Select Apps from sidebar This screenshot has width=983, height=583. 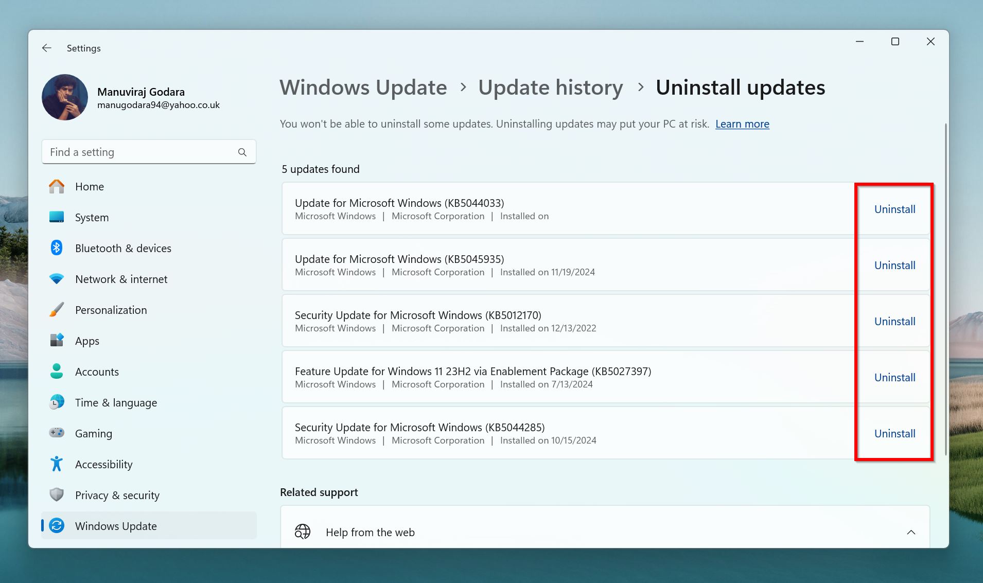tap(149, 341)
